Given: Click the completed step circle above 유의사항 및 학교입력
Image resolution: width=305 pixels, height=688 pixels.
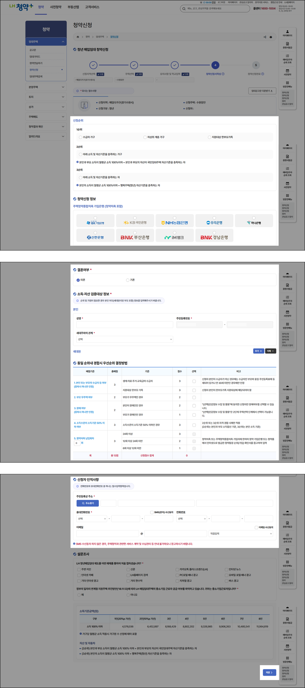Looking at the screenshot, I should point(175,65).
